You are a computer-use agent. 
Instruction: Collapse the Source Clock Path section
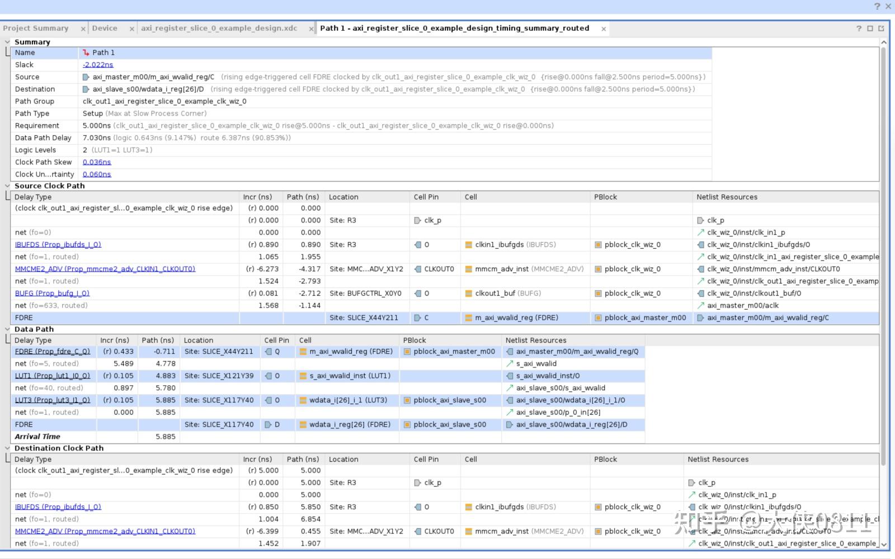point(7,186)
